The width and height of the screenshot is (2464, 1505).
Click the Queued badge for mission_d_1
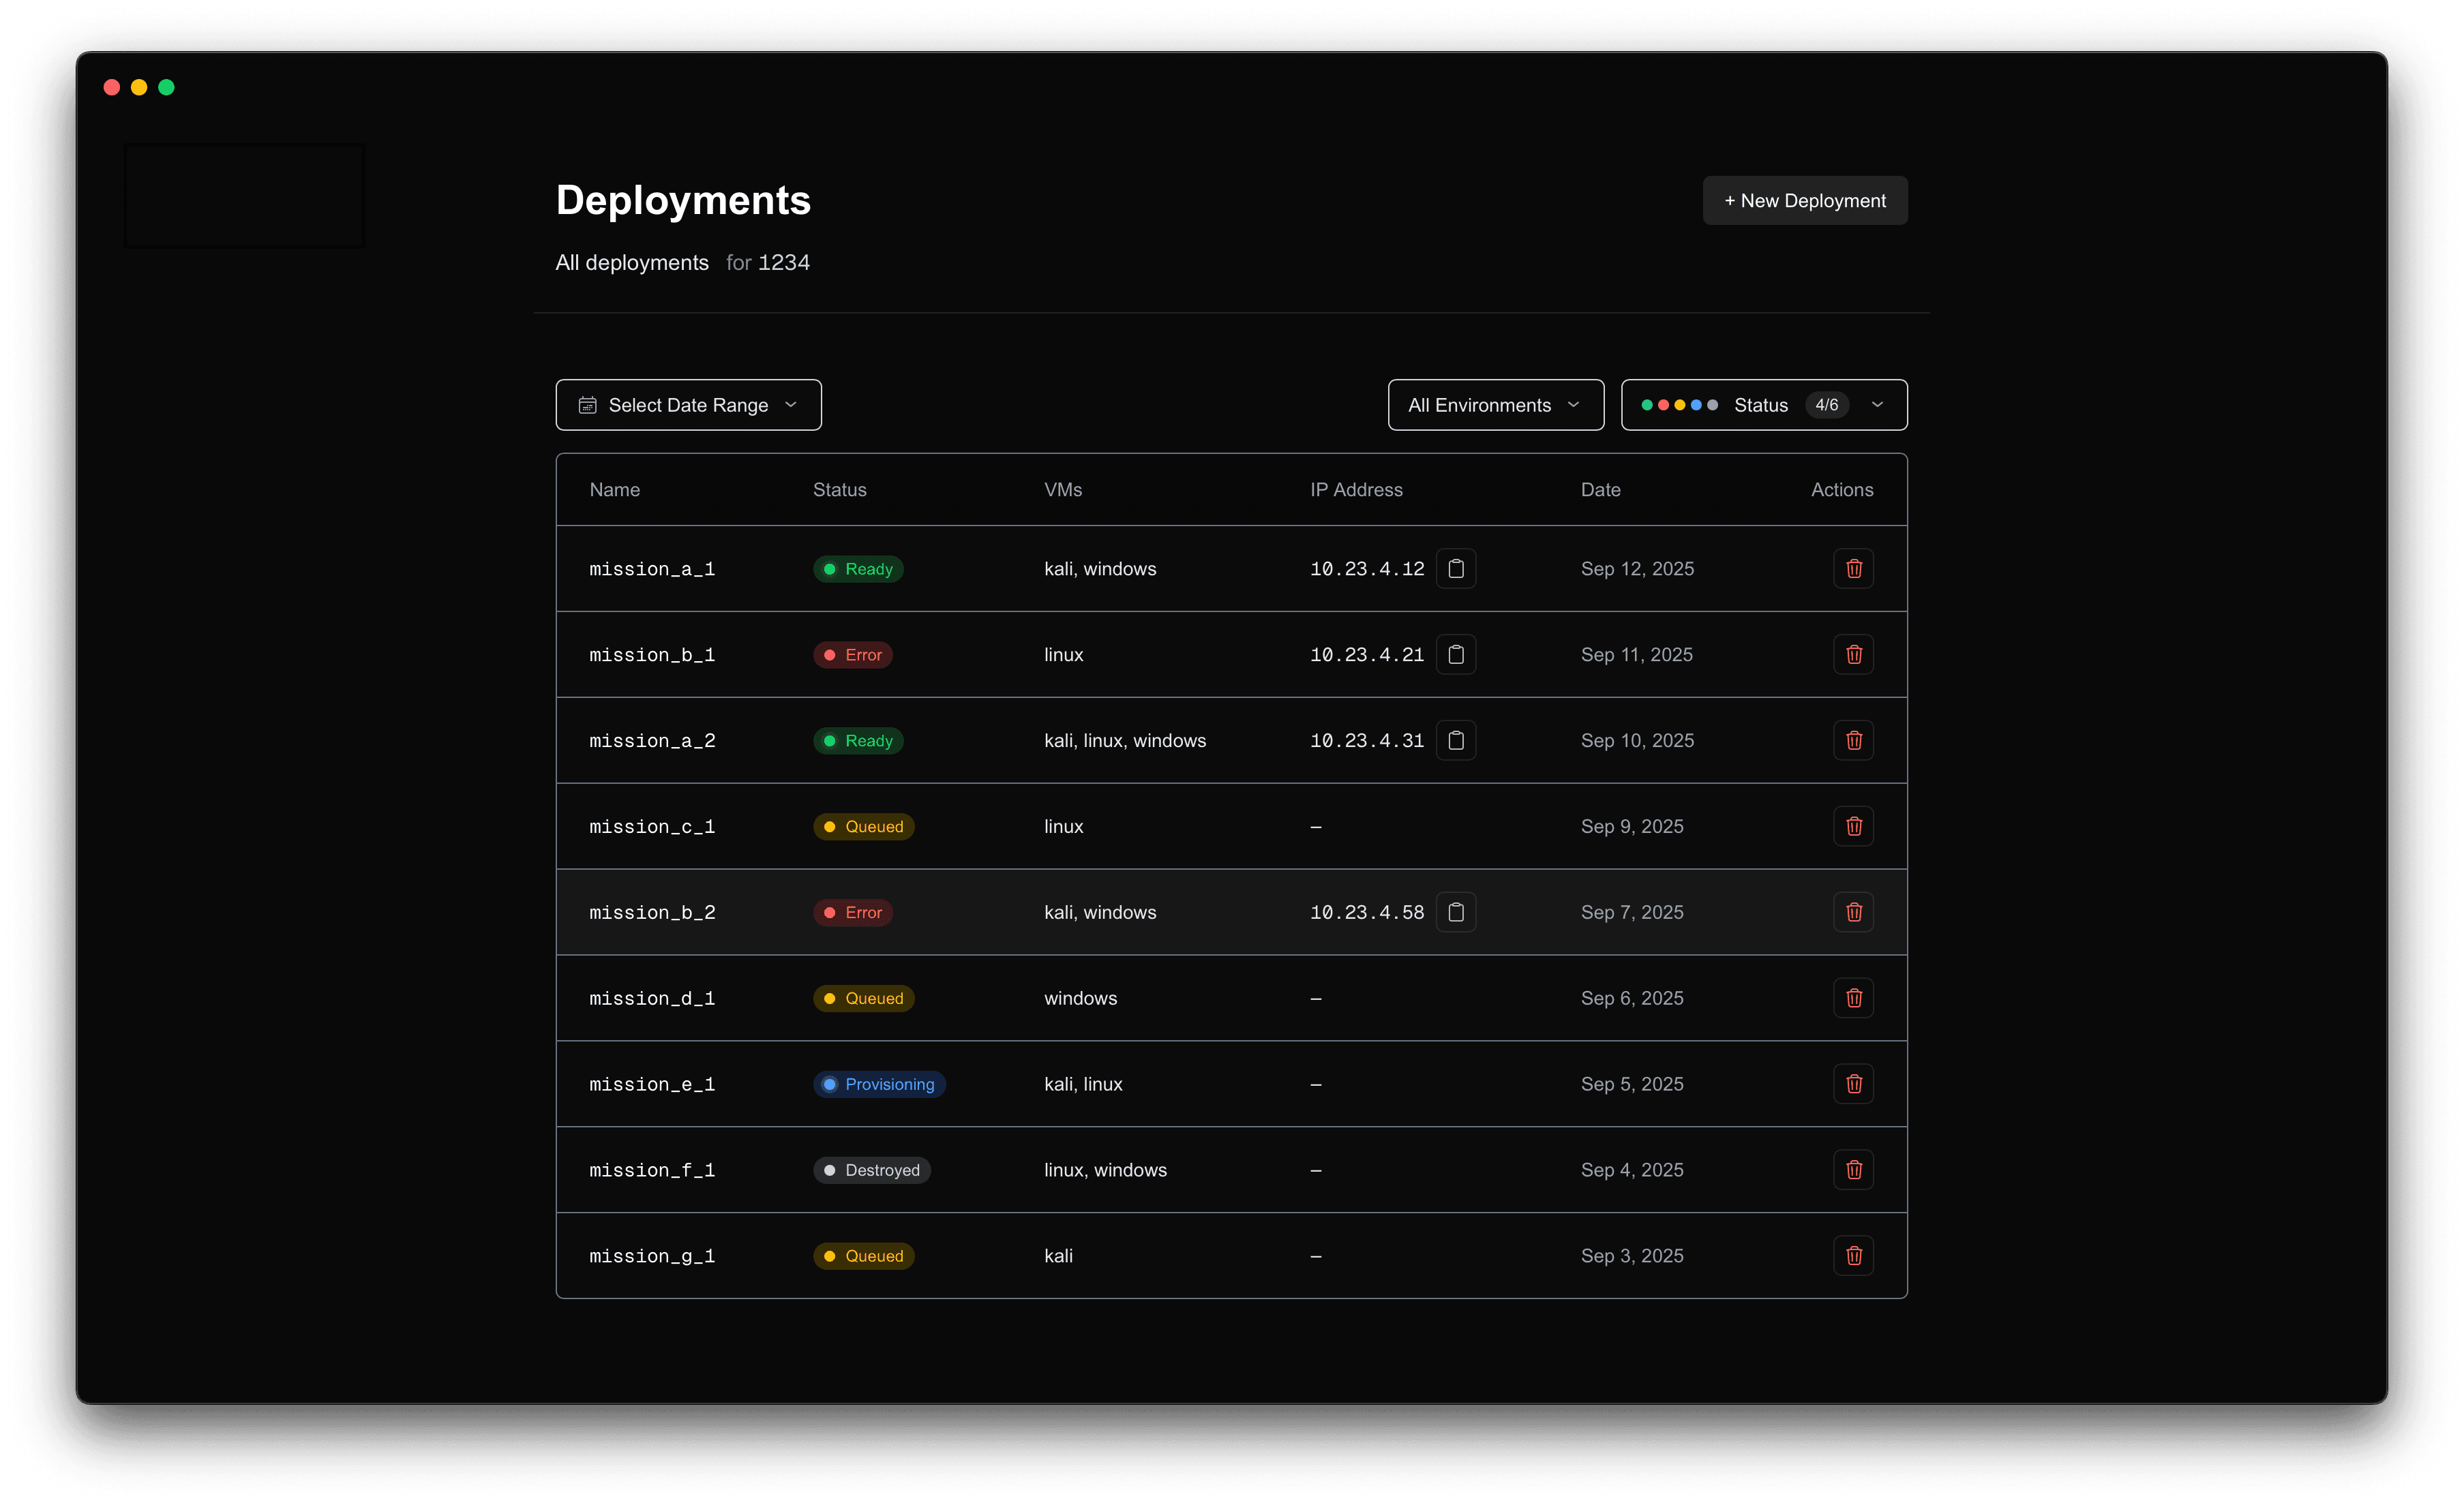point(863,998)
